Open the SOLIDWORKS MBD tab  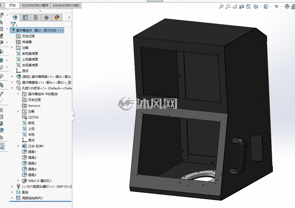66,5
